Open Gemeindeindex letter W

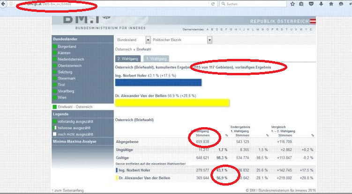click(x=301, y=29)
